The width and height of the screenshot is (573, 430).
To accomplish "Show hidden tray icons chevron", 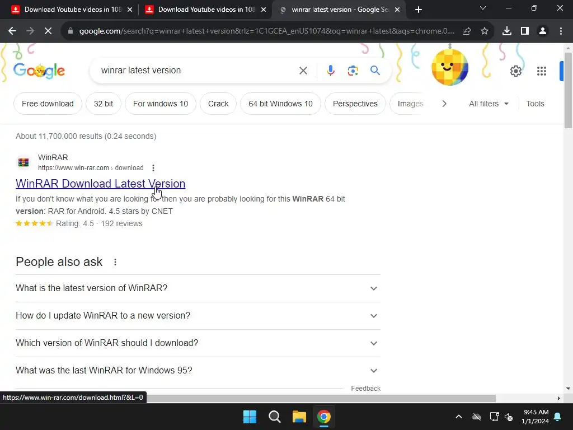I will point(459,417).
